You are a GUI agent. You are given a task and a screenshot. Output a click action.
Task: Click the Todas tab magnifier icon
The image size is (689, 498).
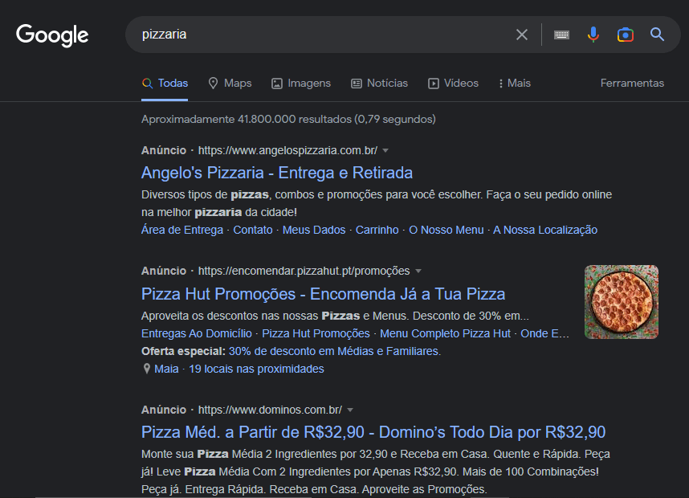click(x=147, y=83)
